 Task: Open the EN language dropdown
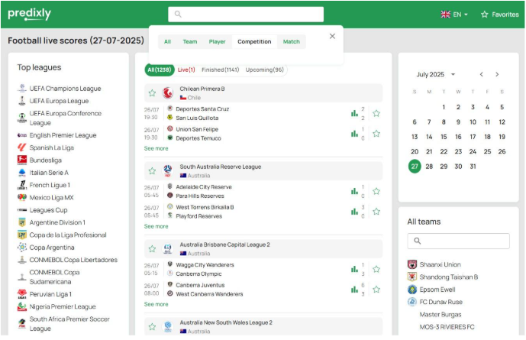point(454,15)
